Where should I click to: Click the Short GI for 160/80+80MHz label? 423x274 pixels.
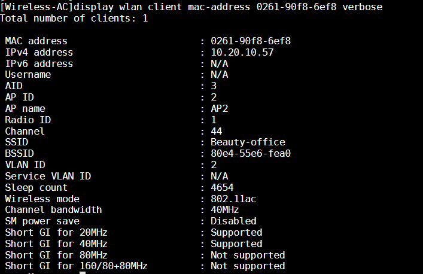pos(76,266)
